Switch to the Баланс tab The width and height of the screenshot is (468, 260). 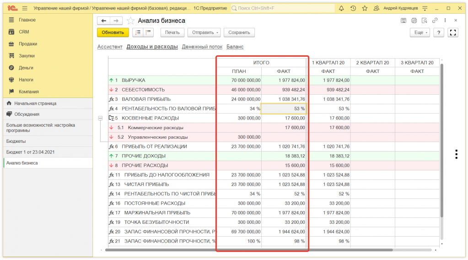[235, 47]
